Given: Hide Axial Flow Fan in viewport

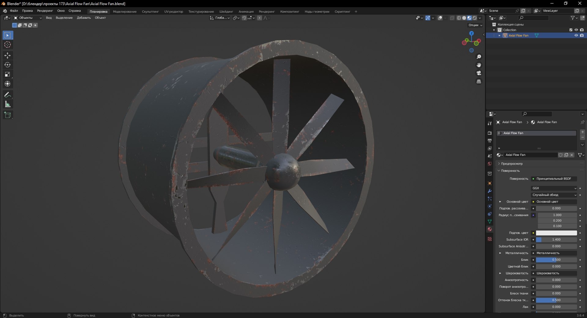Looking at the screenshot, I should pos(576,35).
